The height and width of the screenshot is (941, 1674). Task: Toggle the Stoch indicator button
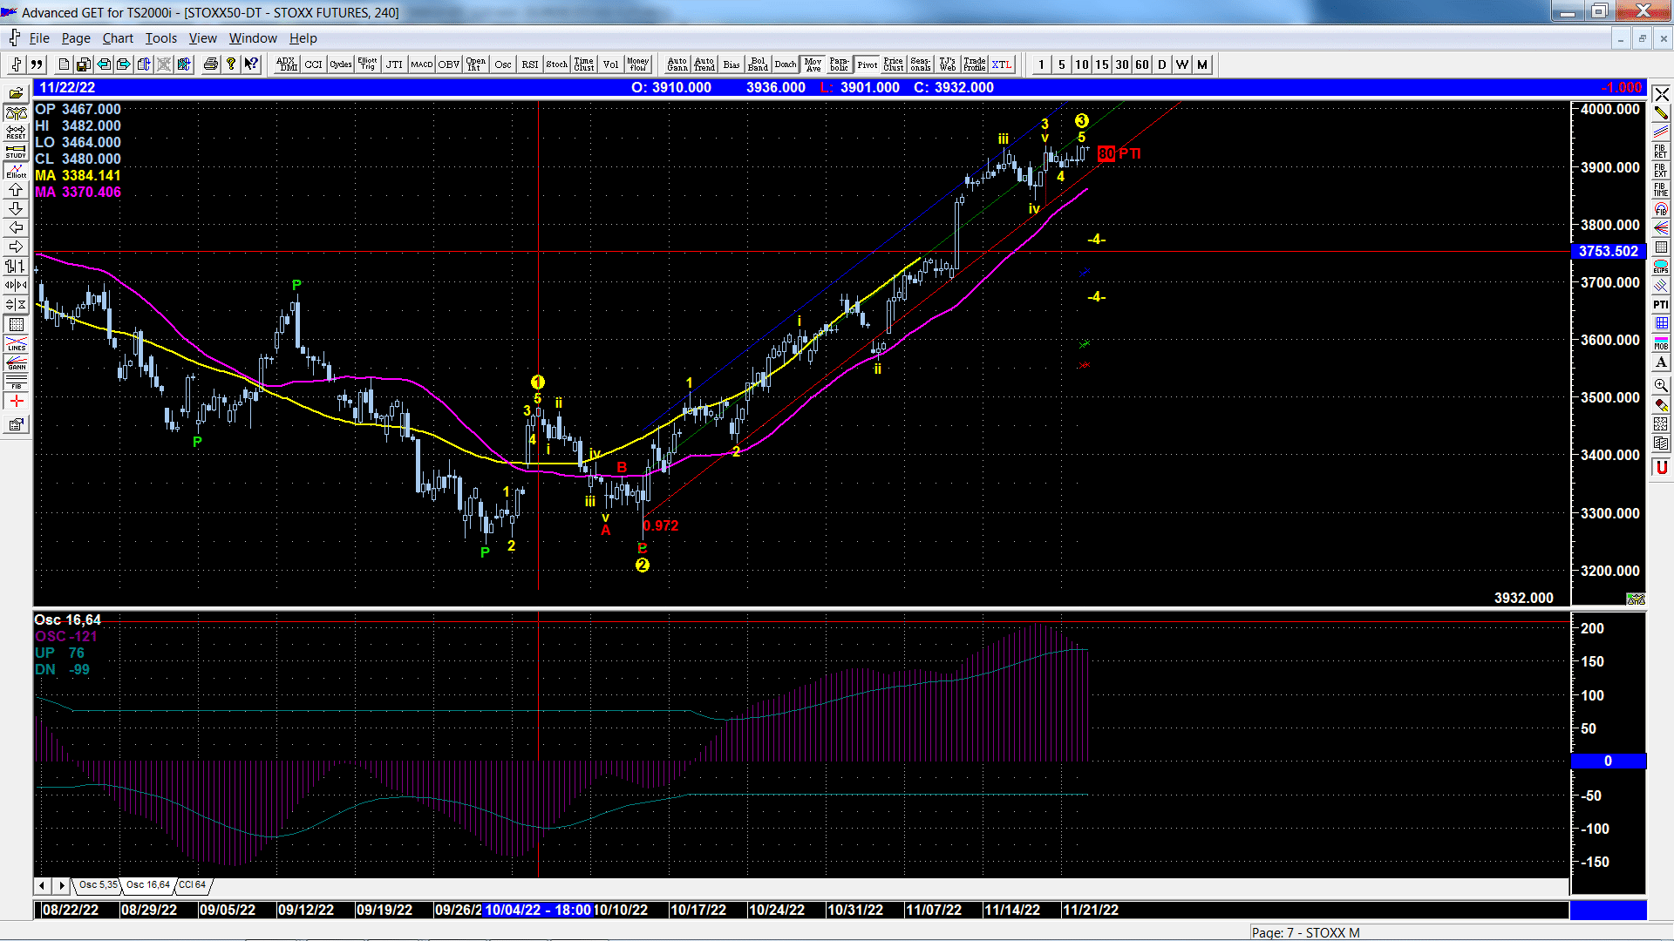tap(557, 64)
